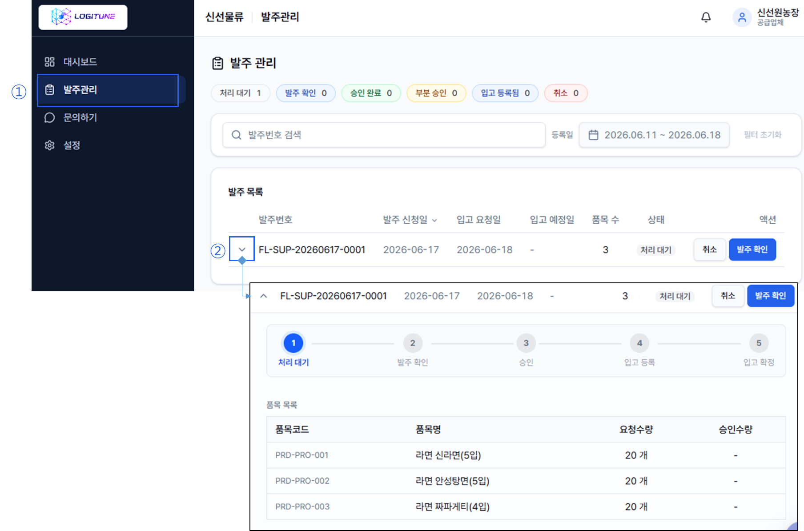Click the 발주관리 page title in header

point(280,17)
